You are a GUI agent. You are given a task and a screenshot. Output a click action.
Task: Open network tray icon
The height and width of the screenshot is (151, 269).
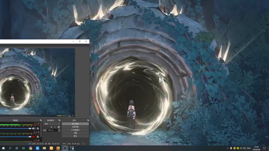245,148
